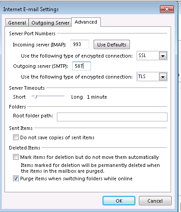Uncheck Purge items when switching folders
Screen dimensions: 181x212
click(16, 179)
